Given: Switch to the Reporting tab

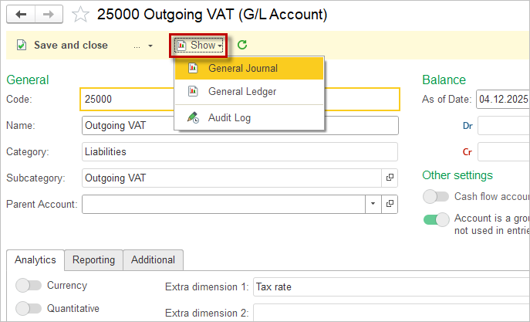Looking at the screenshot, I should click(93, 260).
